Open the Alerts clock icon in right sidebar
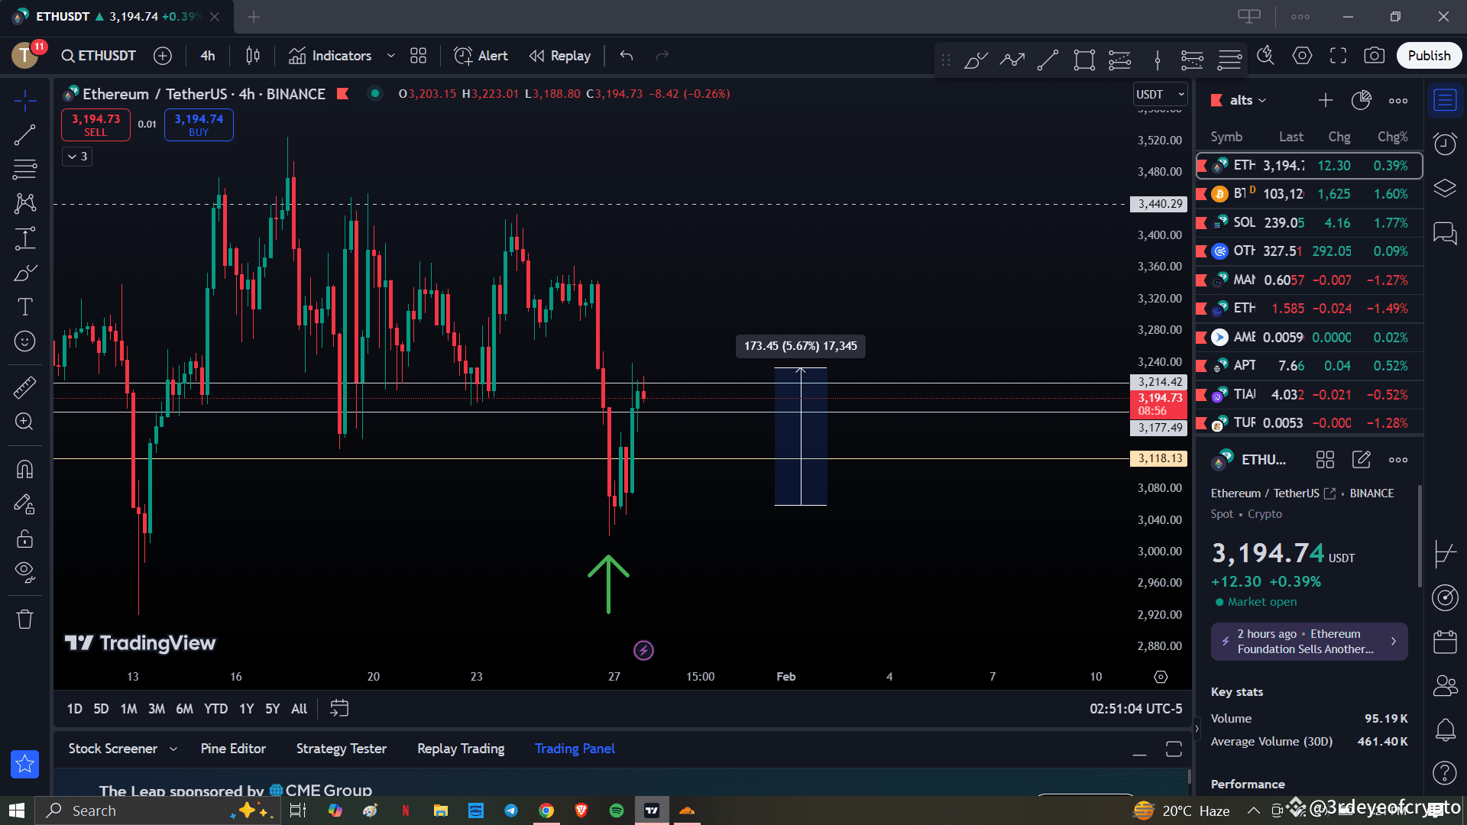The width and height of the screenshot is (1467, 825). pos(1445,143)
